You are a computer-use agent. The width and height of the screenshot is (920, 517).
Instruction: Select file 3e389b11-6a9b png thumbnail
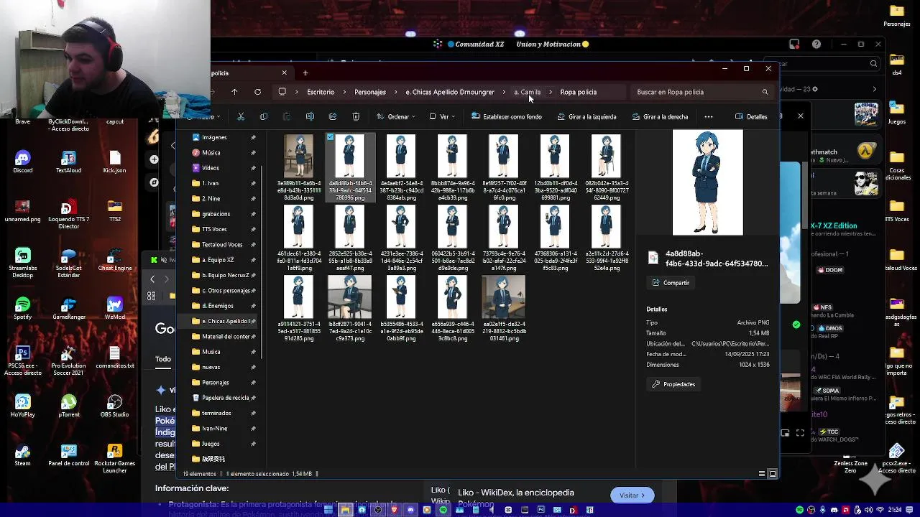(298, 156)
